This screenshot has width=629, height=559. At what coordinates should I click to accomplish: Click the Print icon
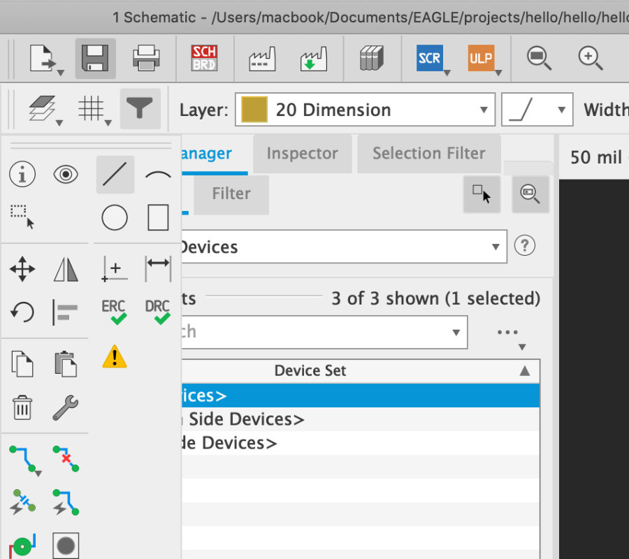pos(146,58)
